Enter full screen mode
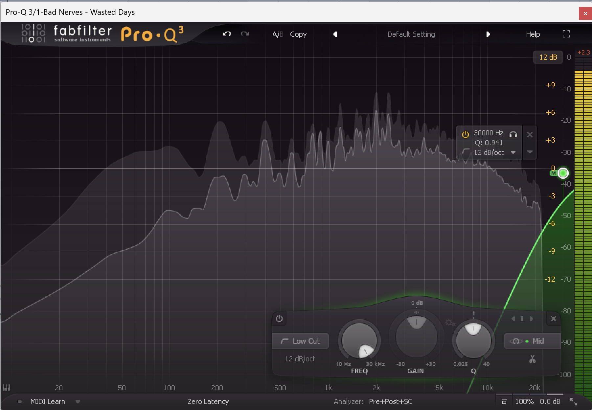 tap(566, 34)
